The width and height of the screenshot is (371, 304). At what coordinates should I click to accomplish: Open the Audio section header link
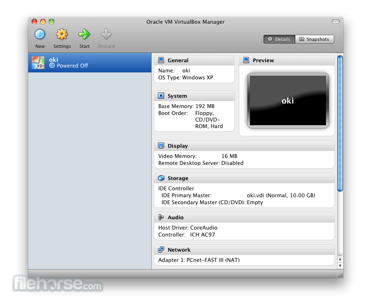pos(175,217)
